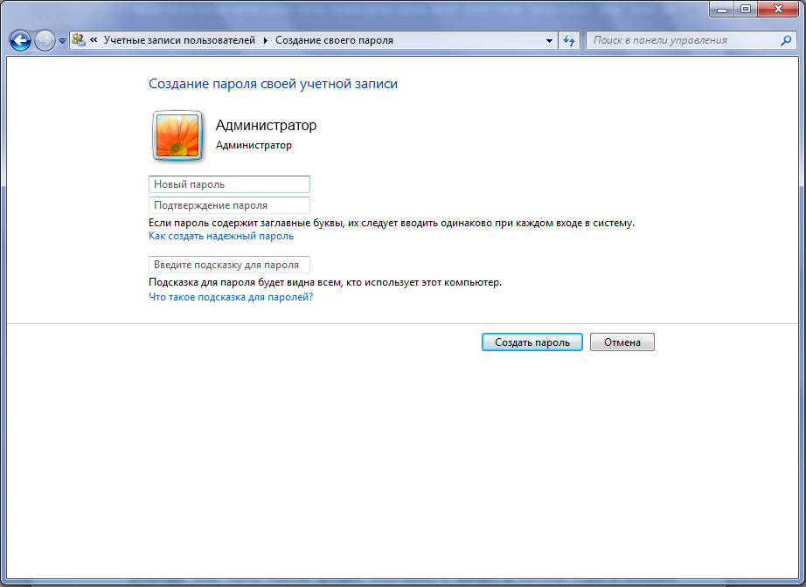
Task: Click the Отмена button
Action: pos(622,342)
